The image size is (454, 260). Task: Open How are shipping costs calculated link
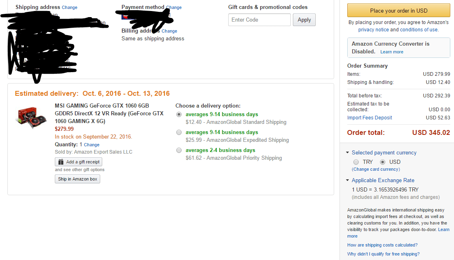(382, 245)
